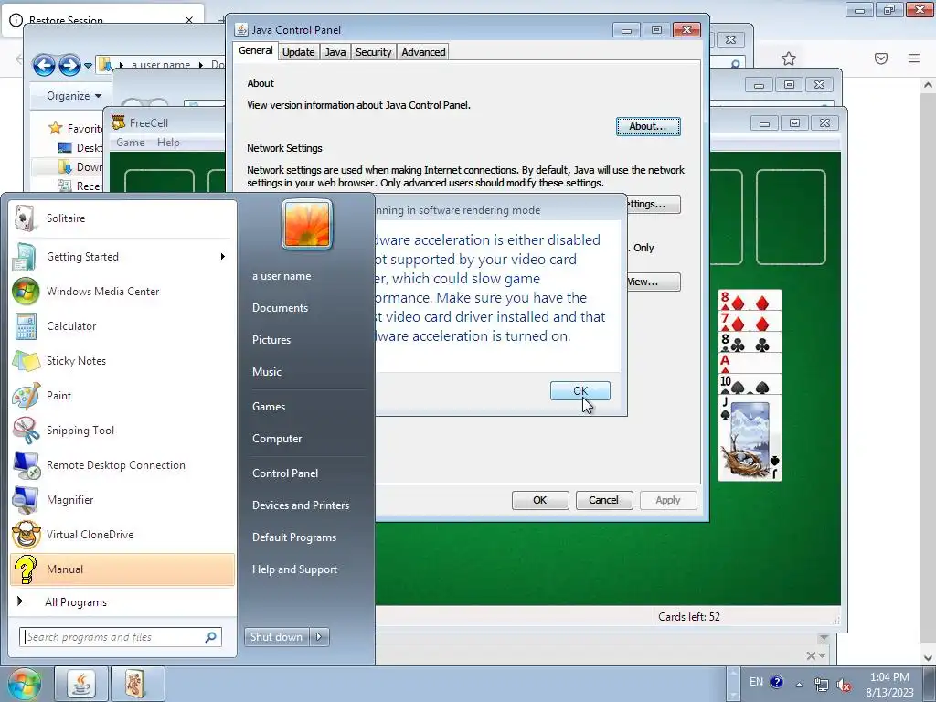This screenshot has width=936, height=702.
Task: Open the browser hamburger menu
Action: coord(914,58)
